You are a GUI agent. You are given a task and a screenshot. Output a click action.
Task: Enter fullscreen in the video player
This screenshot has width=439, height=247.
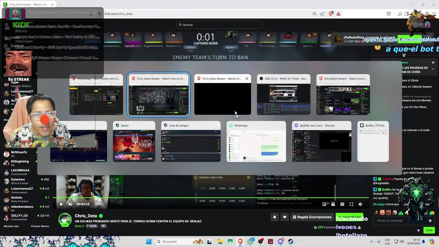tap(351, 204)
